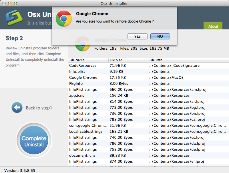Click the blue back arrow icon
This screenshot has height=173, width=229.
(17, 108)
